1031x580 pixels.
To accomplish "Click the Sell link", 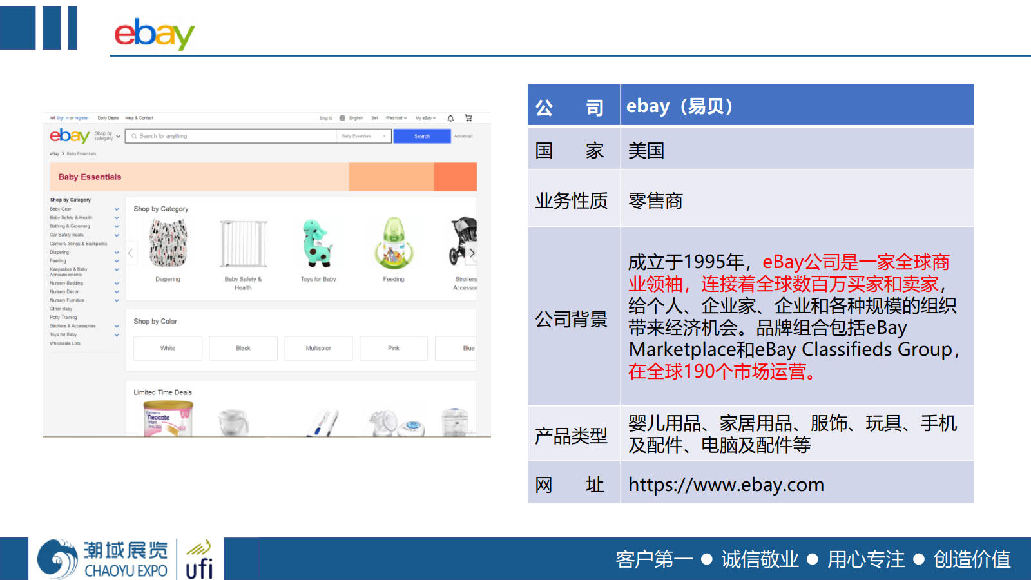I will tap(374, 118).
